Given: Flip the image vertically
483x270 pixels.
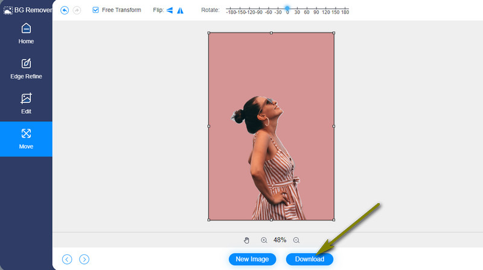Looking at the screenshot, I should (x=180, y=10).
